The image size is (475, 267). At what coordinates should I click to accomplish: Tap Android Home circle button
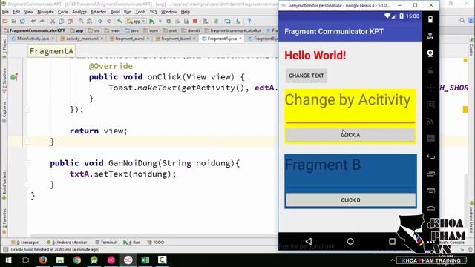[350, 241]
